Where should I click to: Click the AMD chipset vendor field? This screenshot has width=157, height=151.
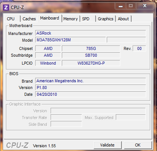pyautogui.click(x=48, y=48)
